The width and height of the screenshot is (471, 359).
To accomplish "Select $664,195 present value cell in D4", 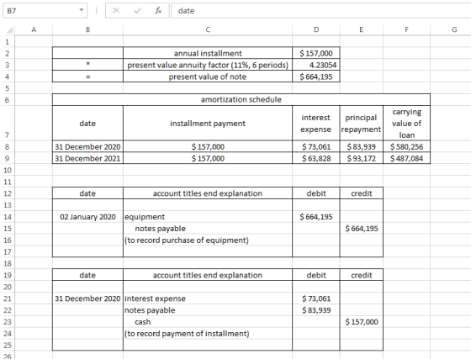I will [316, 77].
